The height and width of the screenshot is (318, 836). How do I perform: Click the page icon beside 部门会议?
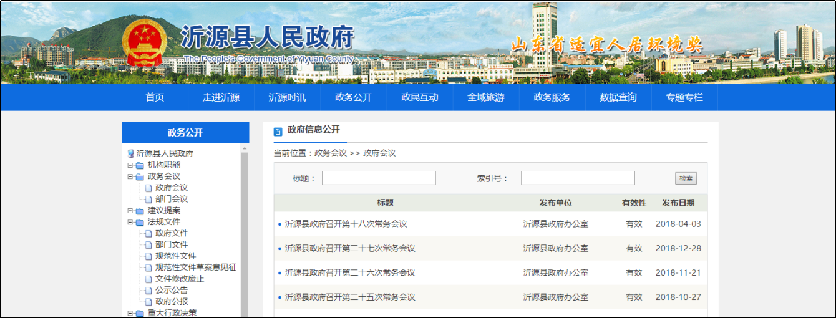coord(148,200)
